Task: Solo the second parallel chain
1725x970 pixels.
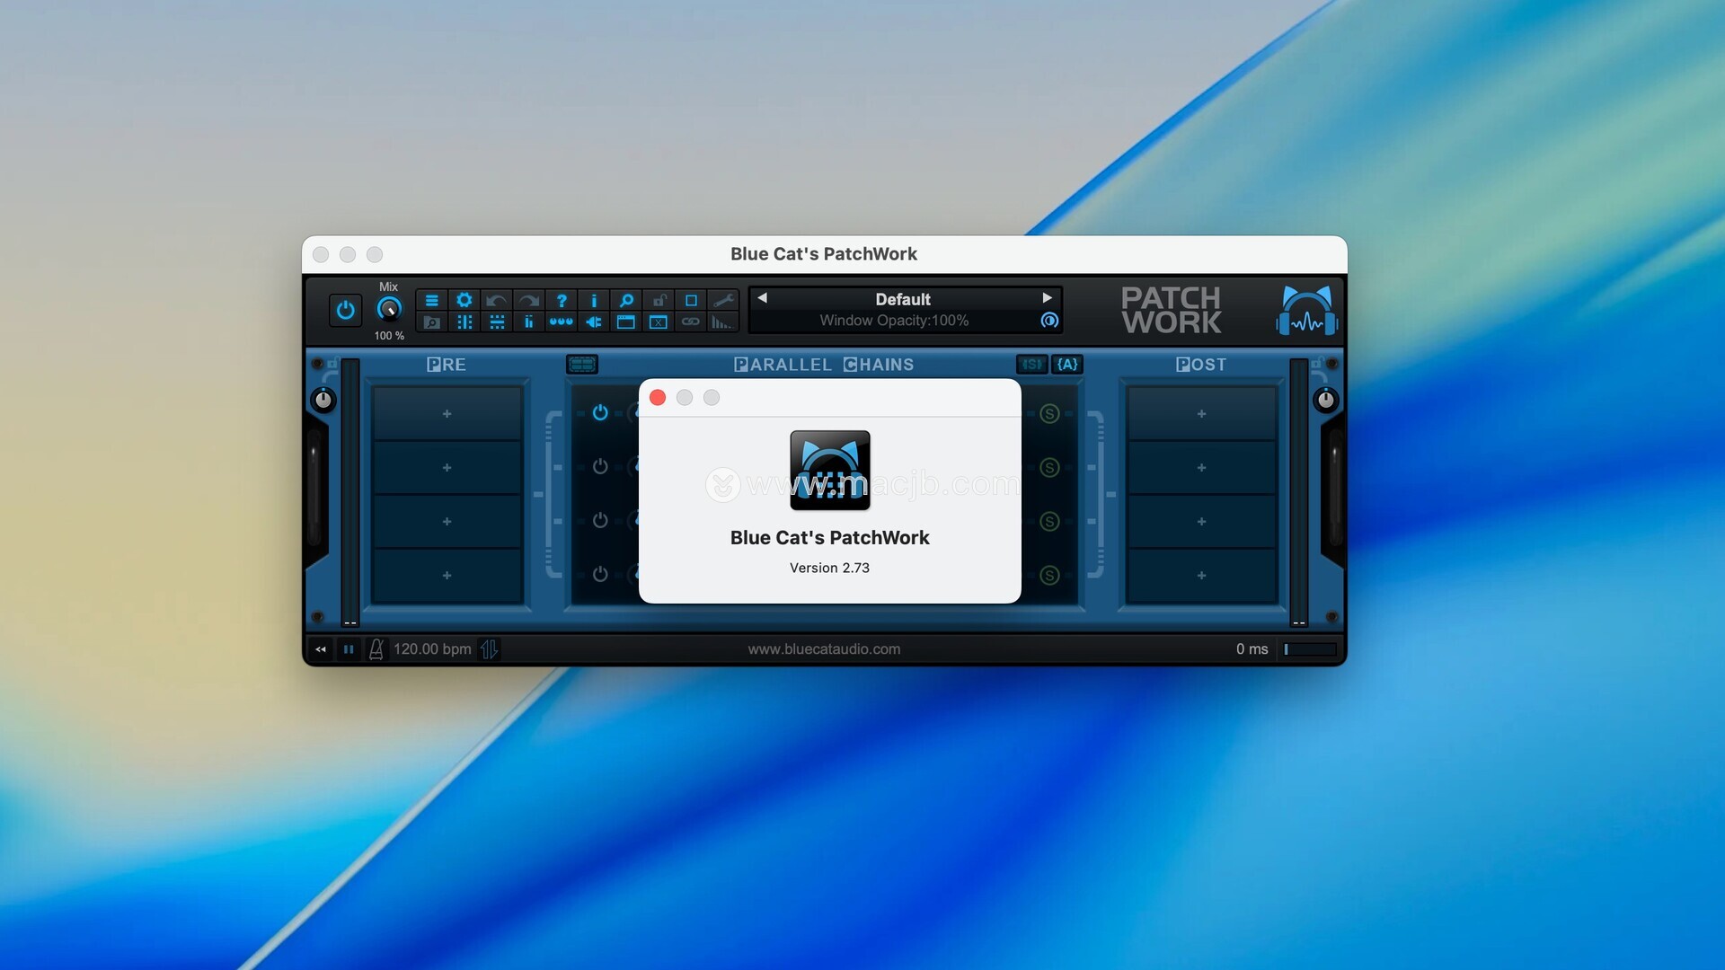Action: [1049, 468]
